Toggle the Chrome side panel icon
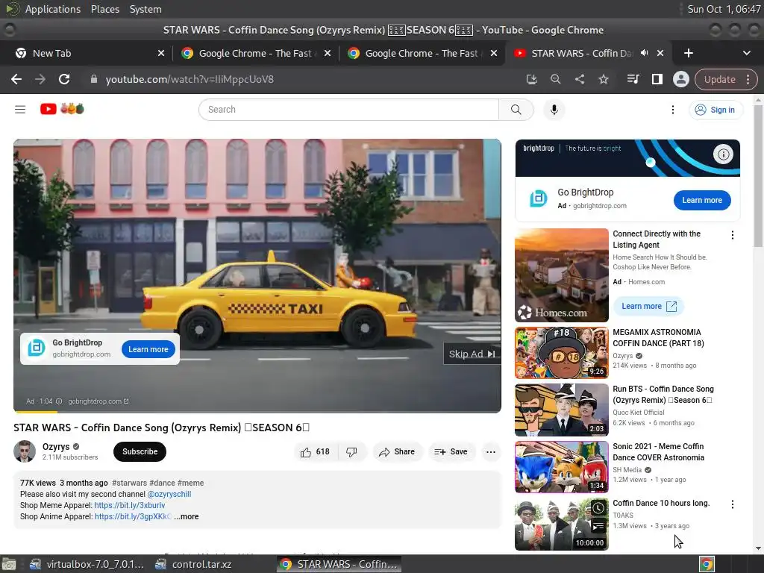 pyautogui.click(x=657, y=79)
